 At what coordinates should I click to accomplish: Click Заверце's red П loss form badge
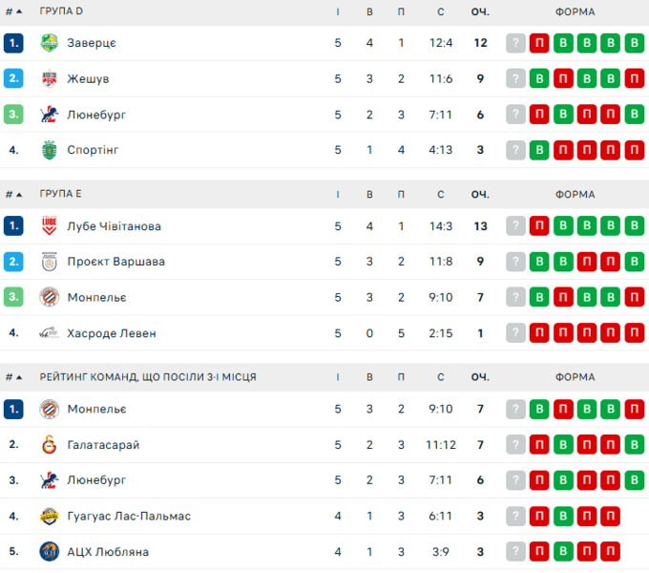[539, 43]
